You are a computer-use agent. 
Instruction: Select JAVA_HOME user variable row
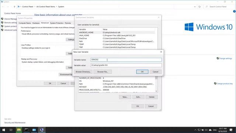(x=117, y=35)
